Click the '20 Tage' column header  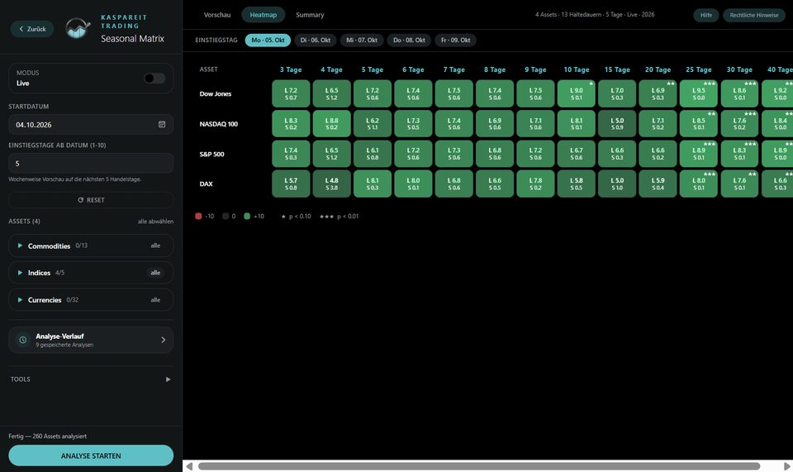pos(658,69)
